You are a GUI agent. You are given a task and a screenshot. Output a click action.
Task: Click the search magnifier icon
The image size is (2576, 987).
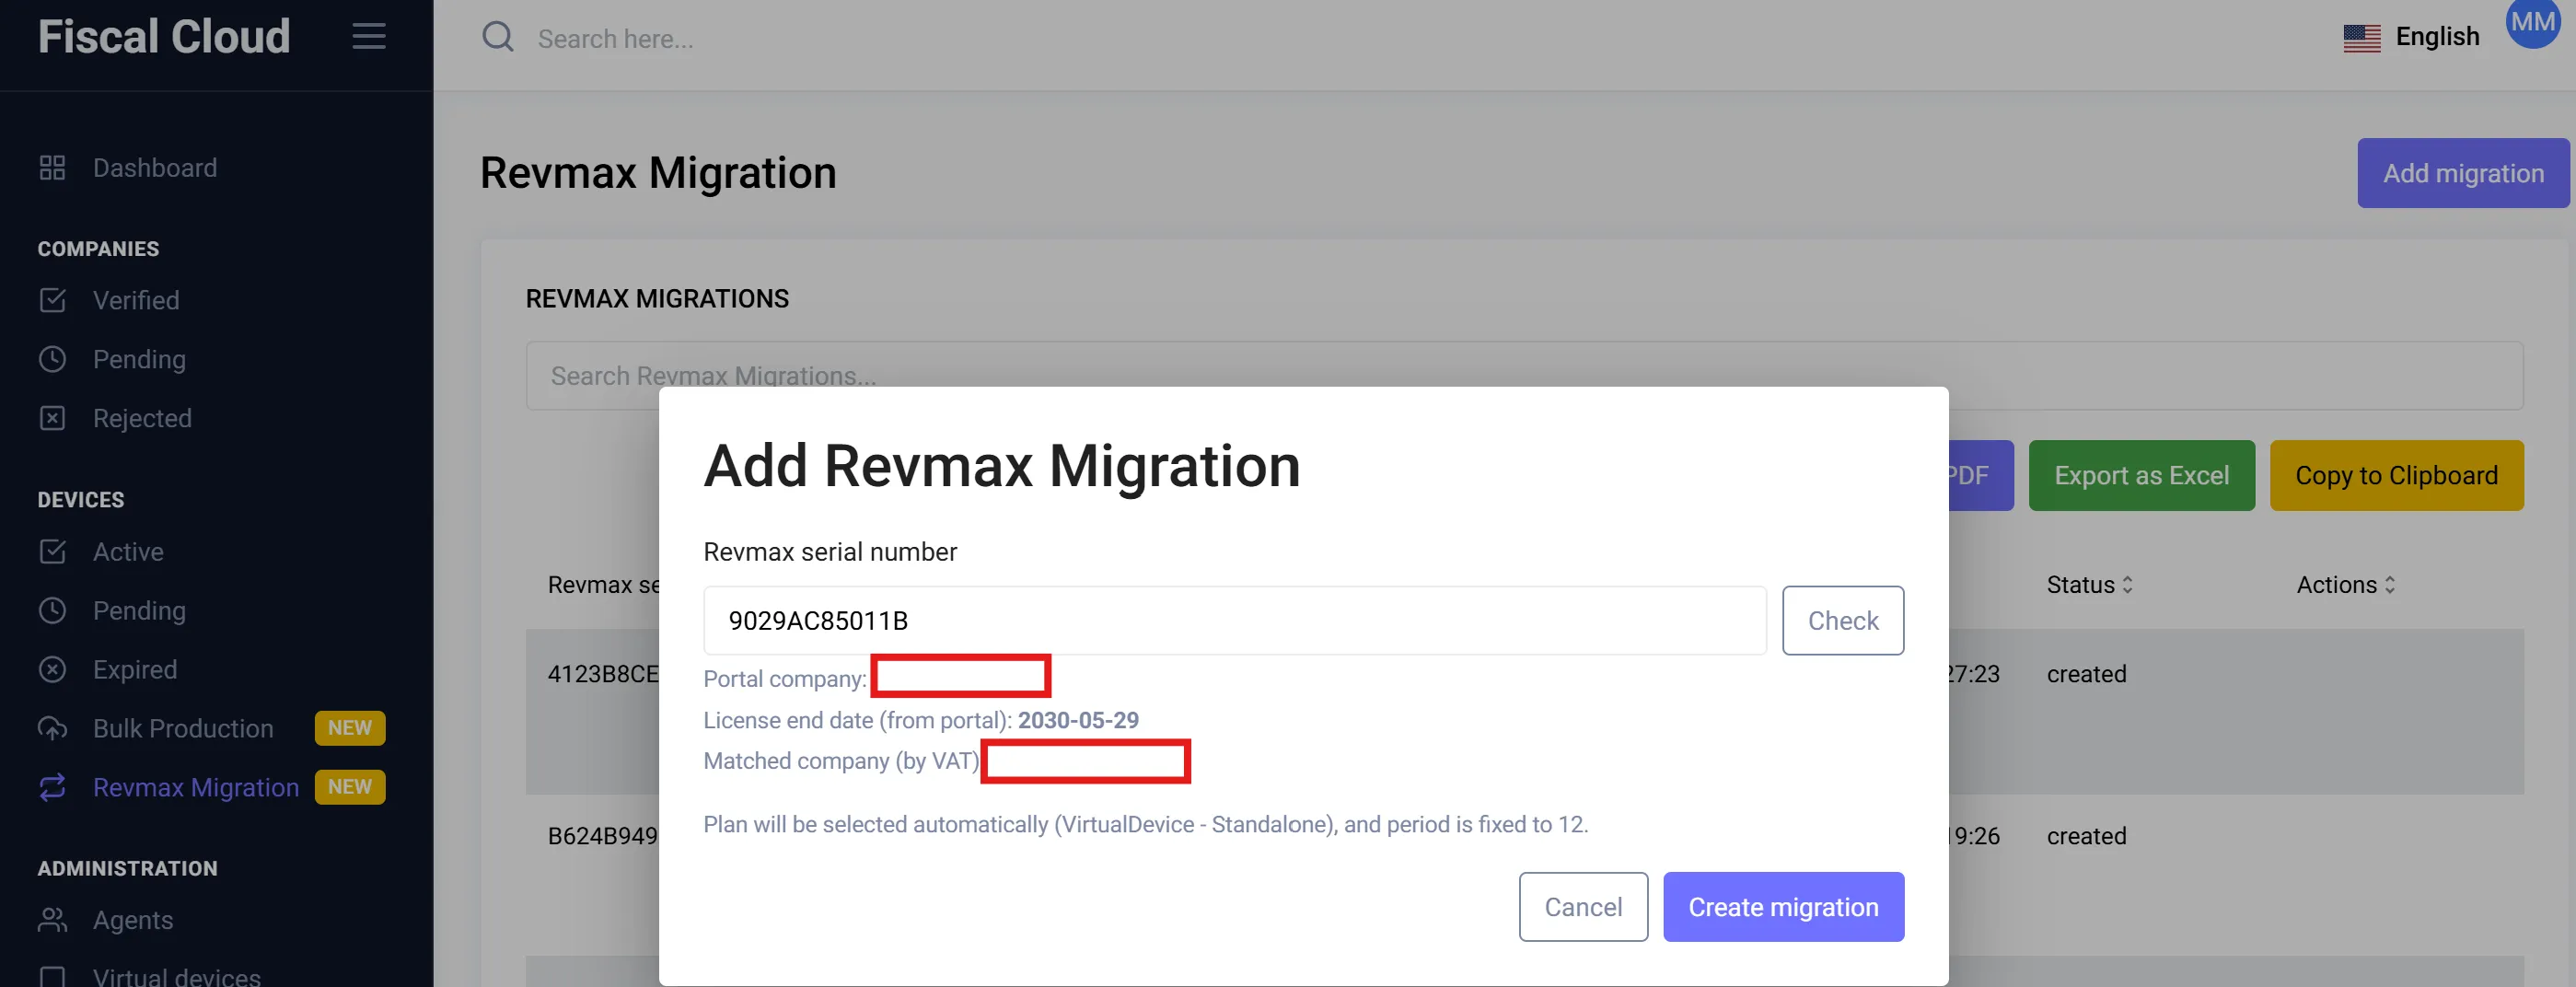coord(498,37)
